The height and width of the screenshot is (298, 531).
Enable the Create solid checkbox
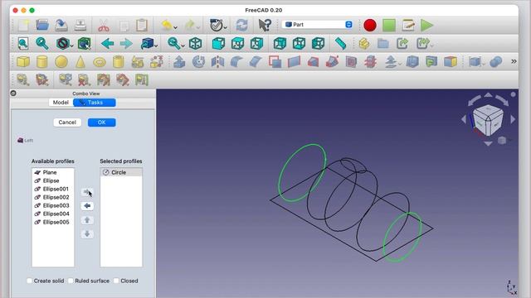[30, 281]
